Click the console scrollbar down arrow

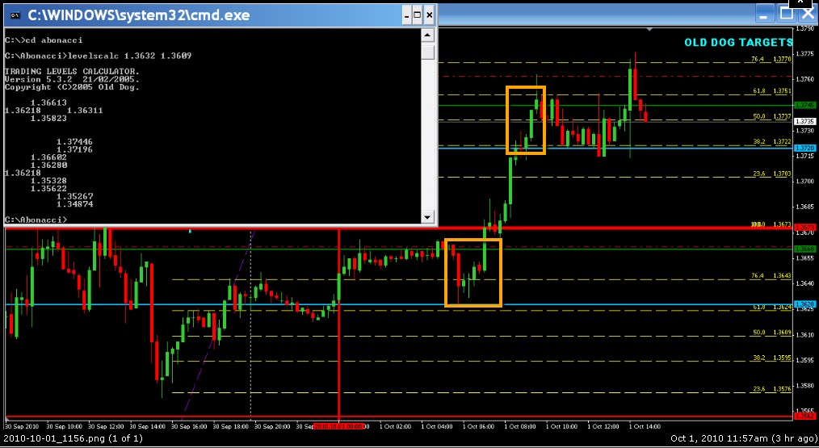(428, 216)
